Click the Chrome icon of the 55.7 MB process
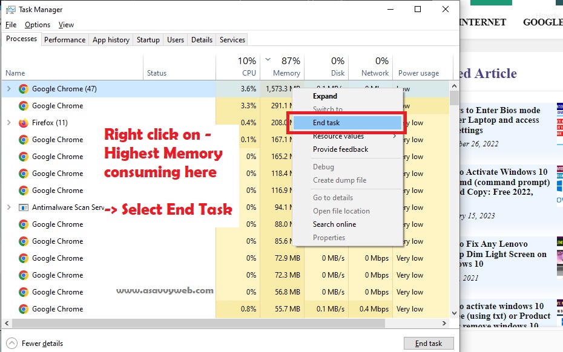 click(24, 309)
